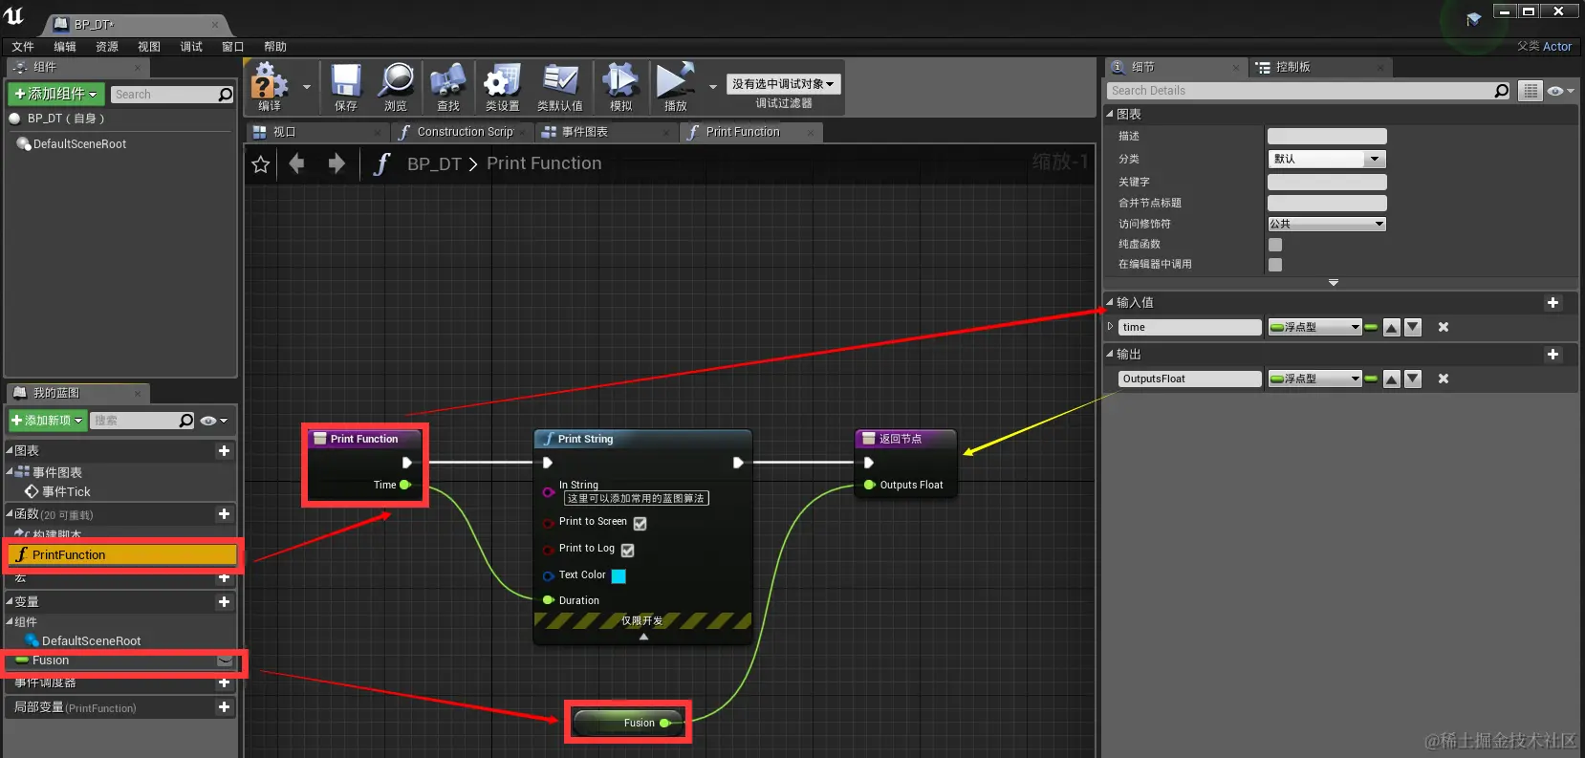The width and height of the screenshot is (1585, 758).
Task: Click the Actor parent class link
Action: (1556, 47)
